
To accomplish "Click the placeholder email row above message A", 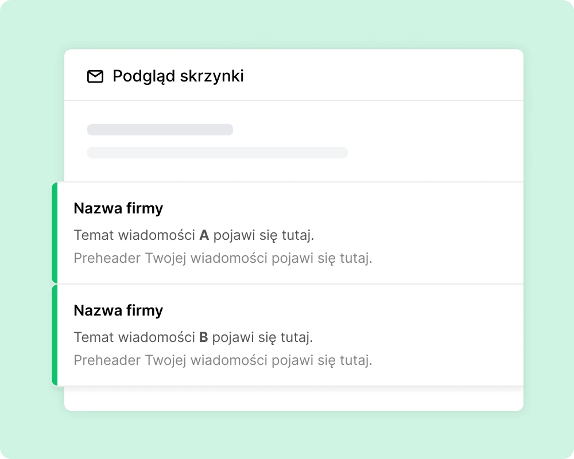I will 294,141.
